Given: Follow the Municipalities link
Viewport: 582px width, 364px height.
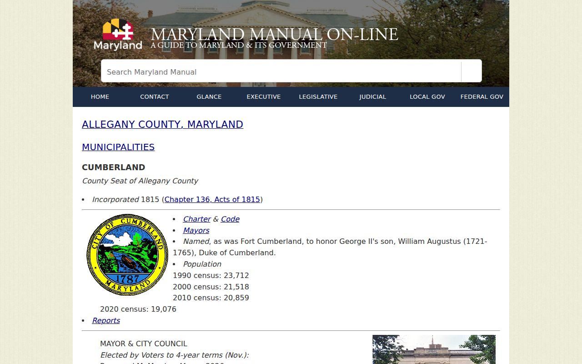Looking at the screenshot, I should 118,147.
